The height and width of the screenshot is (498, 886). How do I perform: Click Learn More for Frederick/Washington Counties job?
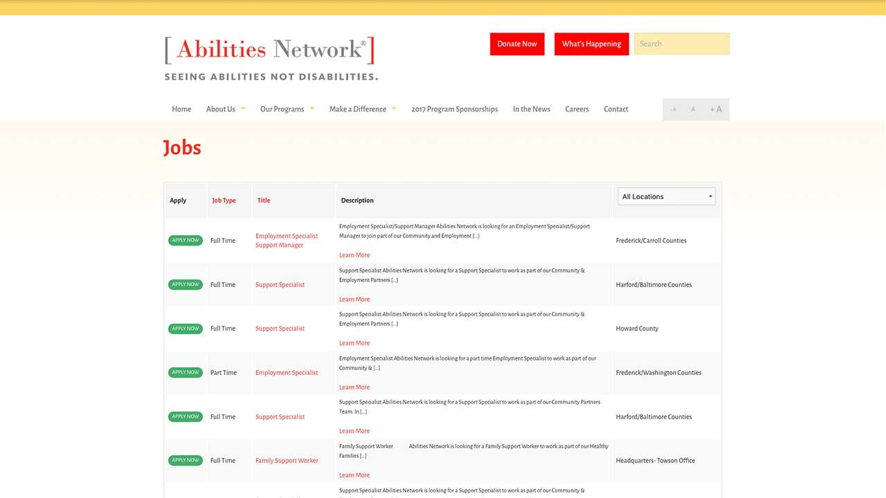coord(354,387)
